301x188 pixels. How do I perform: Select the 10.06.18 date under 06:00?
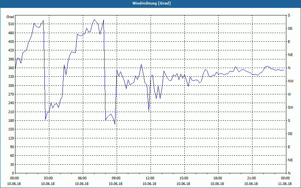(x=82, y=184)
